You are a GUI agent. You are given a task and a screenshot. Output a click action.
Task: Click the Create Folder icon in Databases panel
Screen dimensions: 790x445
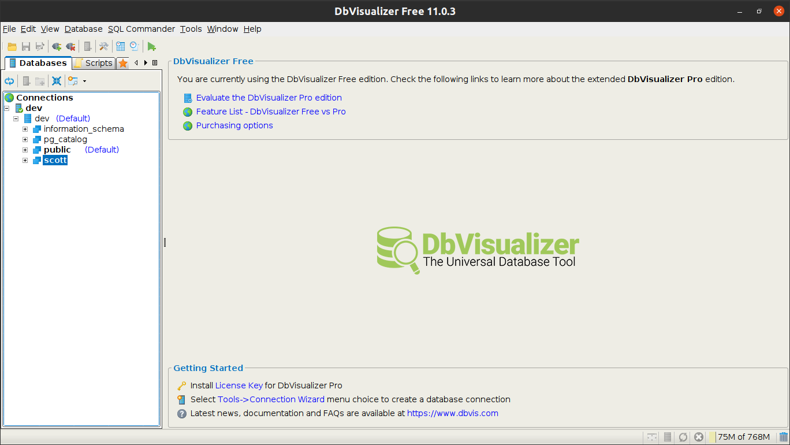tap(40, 81)
